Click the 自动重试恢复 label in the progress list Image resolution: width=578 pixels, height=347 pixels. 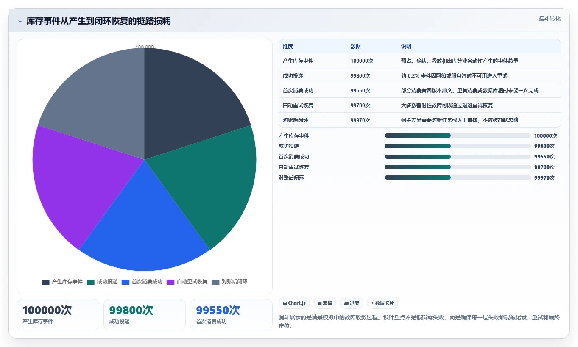(294, 167)
